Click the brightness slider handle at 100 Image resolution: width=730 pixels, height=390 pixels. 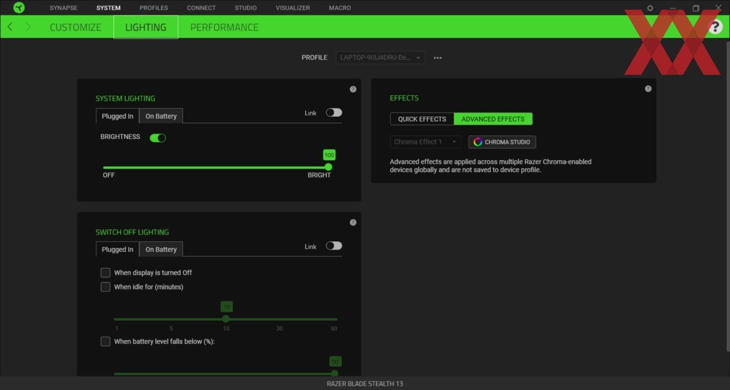(x=328, y=167)
